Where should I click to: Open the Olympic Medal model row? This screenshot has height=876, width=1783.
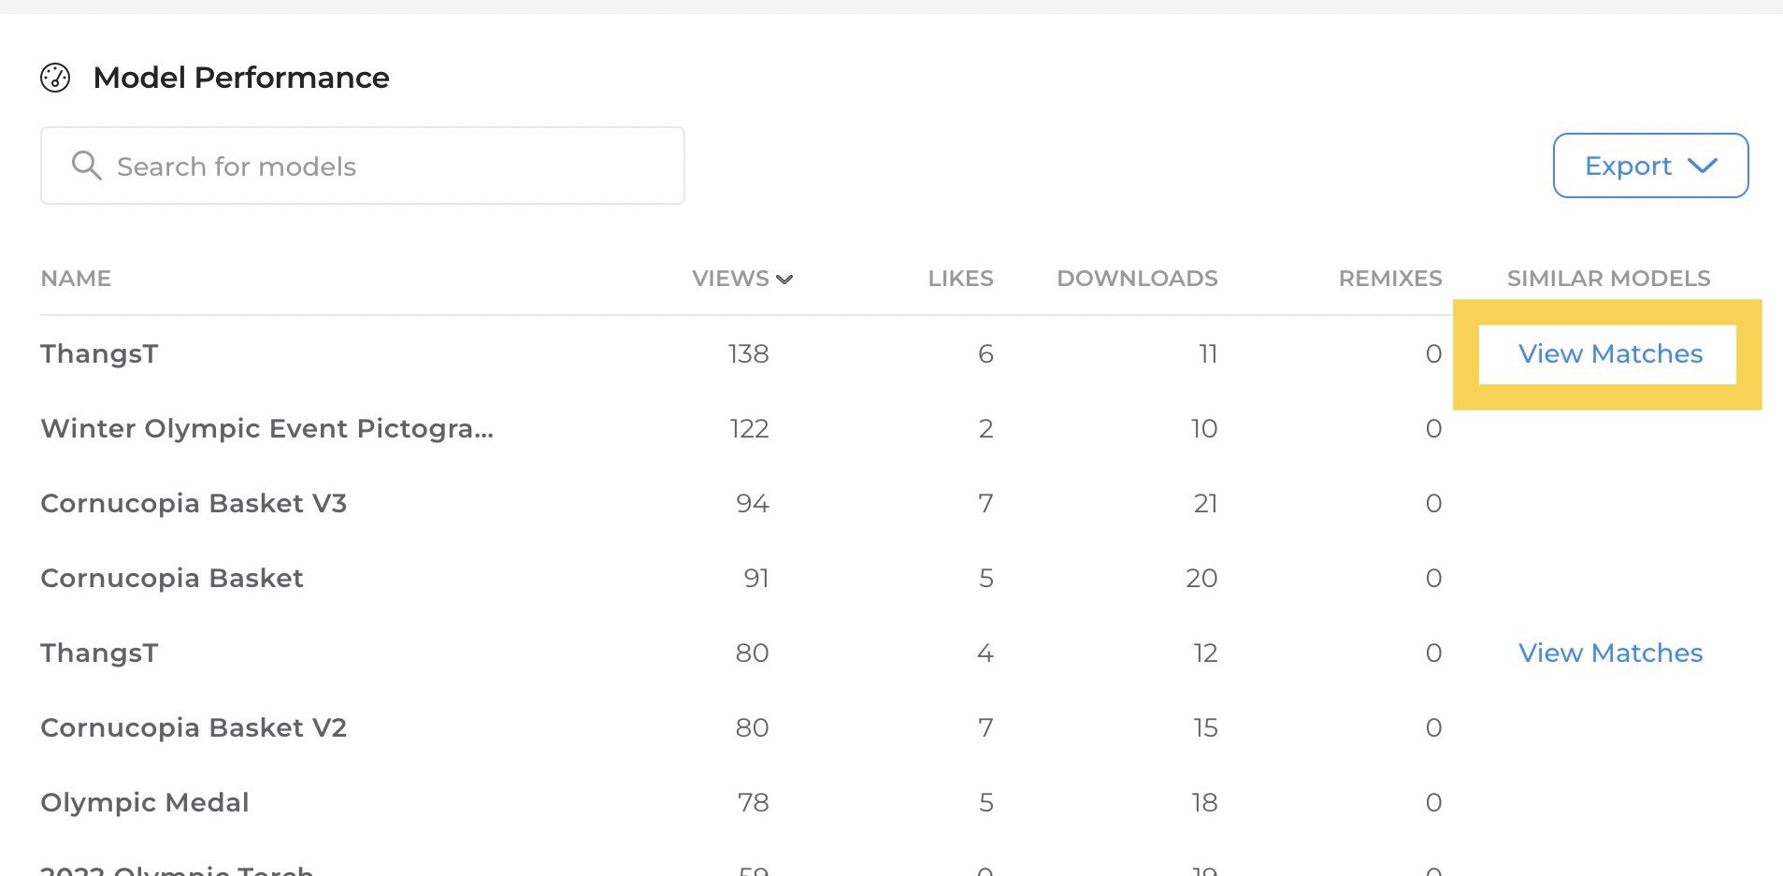[145, 802]
